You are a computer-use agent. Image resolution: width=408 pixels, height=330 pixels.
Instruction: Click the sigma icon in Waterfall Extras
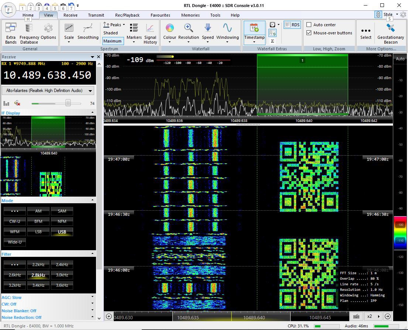coord(272,41)
